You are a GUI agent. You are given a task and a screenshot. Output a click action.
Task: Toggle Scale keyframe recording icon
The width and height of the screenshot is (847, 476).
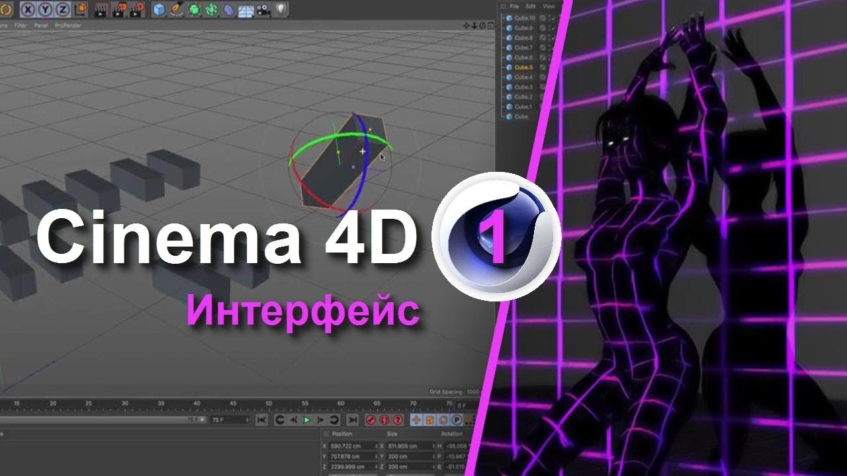coord(429,420)
